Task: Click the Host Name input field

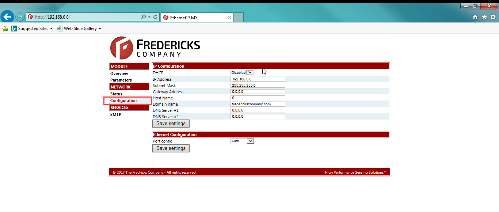Action: tap(258, 98)
